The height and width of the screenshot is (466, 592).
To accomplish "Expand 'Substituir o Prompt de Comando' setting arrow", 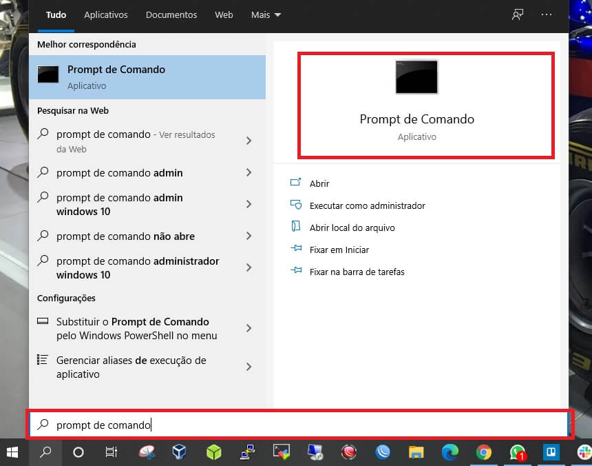I will point(249,328).
